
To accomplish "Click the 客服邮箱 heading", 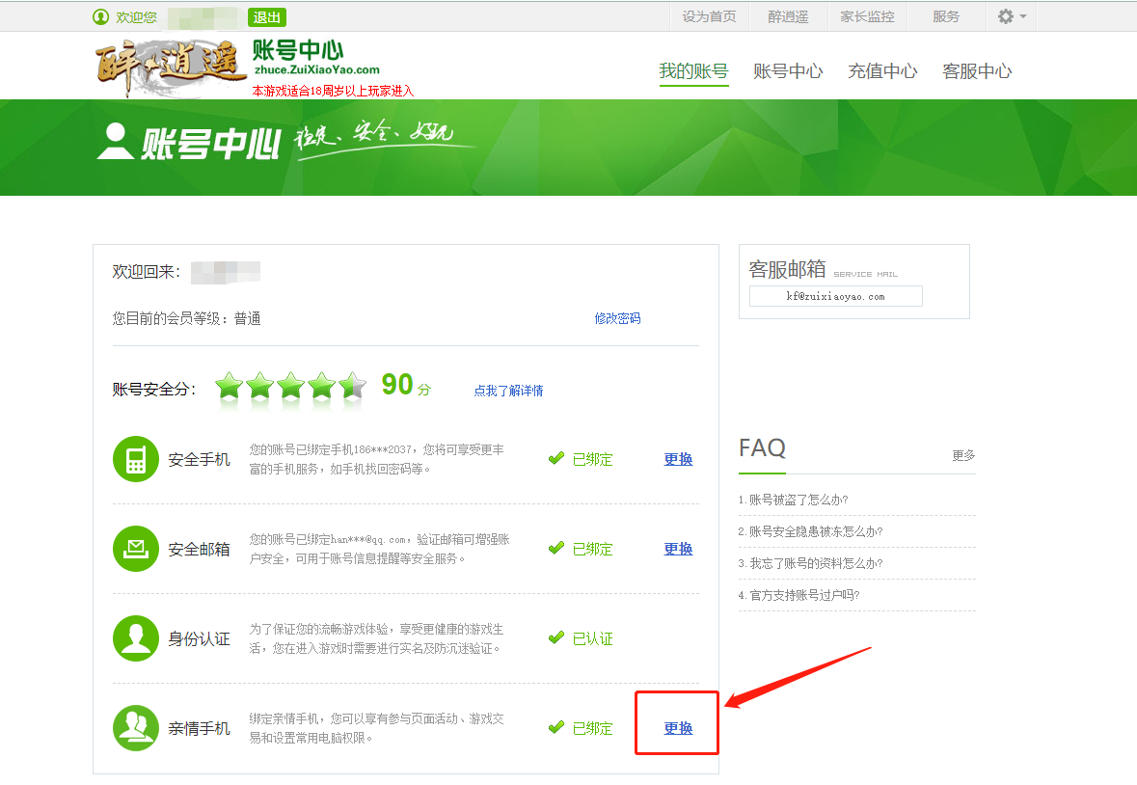I will tap(788, 269).
